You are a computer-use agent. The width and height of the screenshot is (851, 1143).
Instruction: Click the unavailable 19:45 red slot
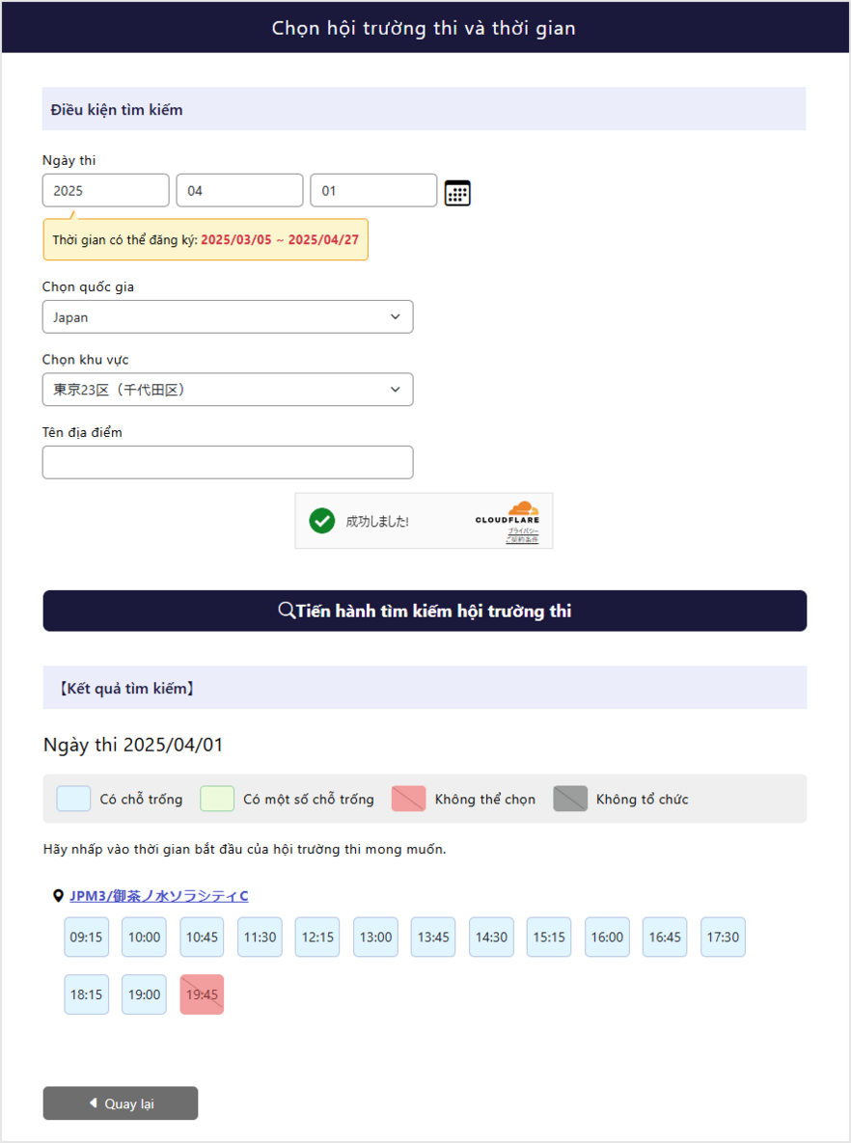(x=202, y=994)
